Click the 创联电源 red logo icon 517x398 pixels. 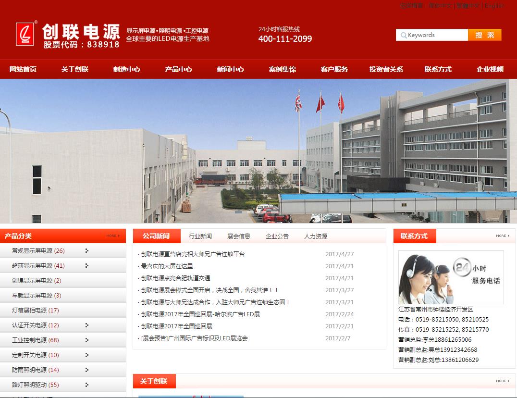(x=25, y=34)
